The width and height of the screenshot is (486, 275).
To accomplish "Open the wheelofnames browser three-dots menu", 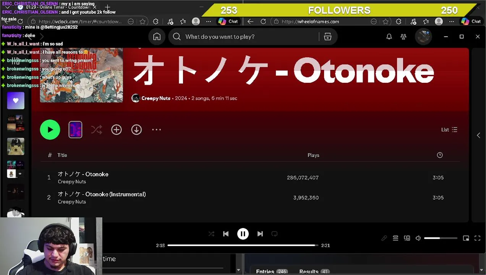I will point(452,22).
